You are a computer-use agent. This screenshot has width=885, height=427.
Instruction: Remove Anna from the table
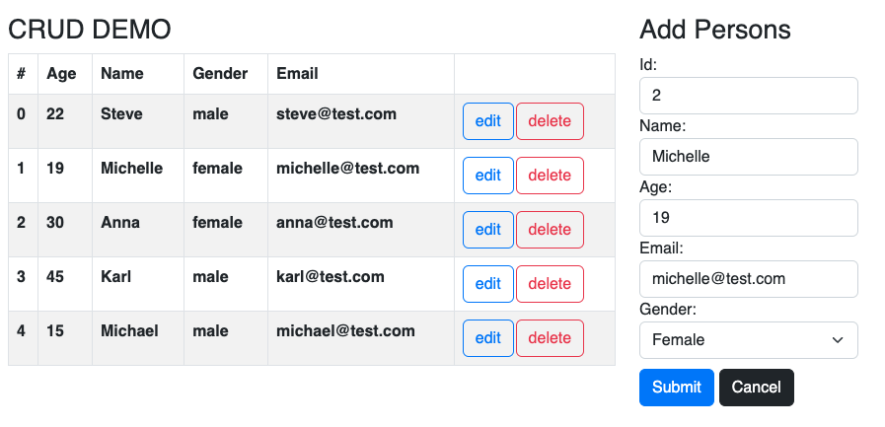550,230
